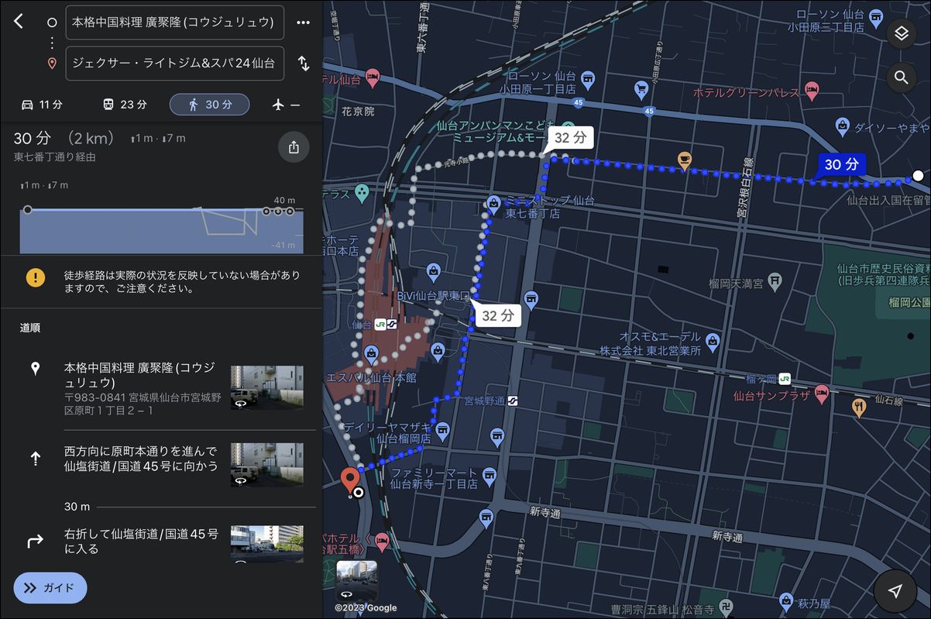Open search on the map
Screen dimensions: 931x619
[901, 77]
